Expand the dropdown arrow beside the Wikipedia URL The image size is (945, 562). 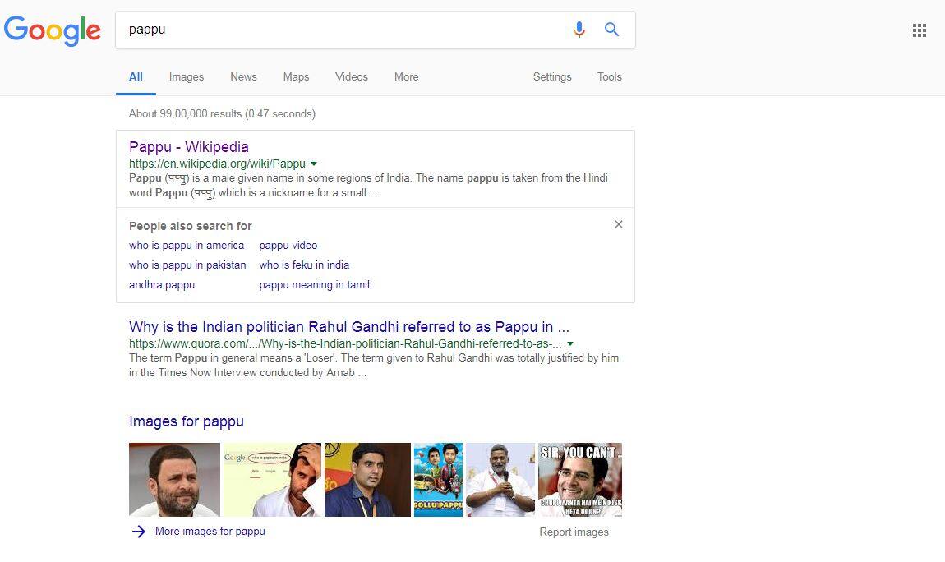tap(313, 164)
